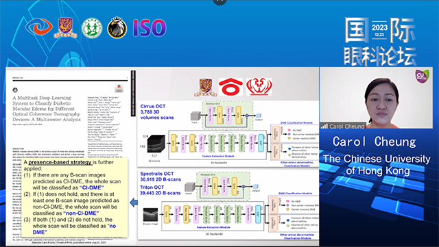This screenshot has width=439, height=247.
Task: Click the purple ISO logo
Action: [x=150, y=28]
